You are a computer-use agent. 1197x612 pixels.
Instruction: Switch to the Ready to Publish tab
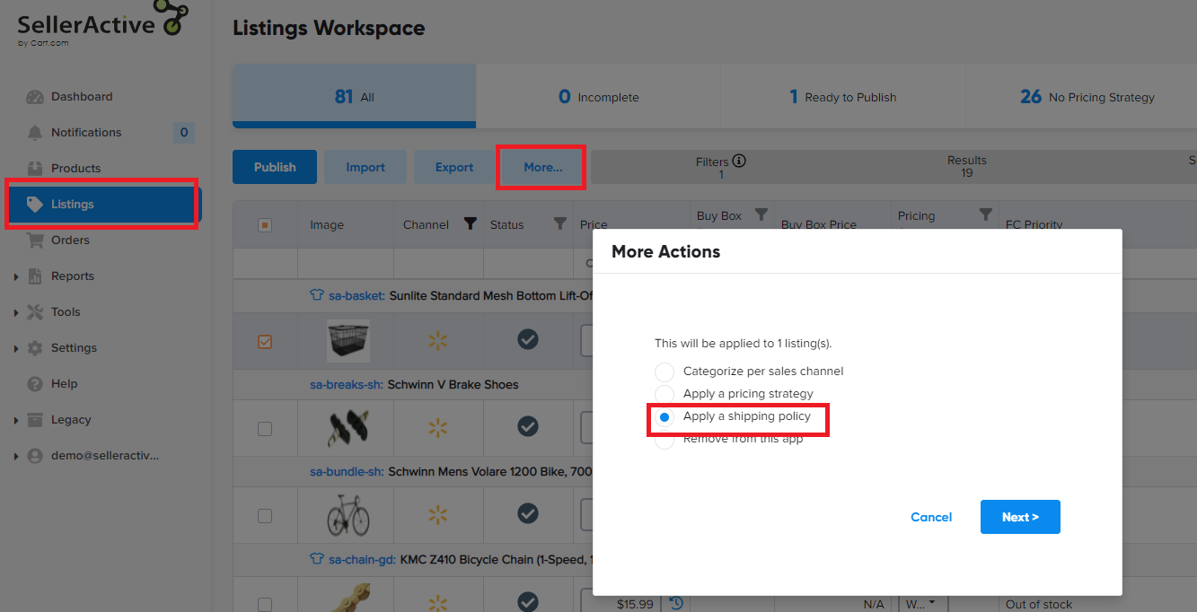842,97
